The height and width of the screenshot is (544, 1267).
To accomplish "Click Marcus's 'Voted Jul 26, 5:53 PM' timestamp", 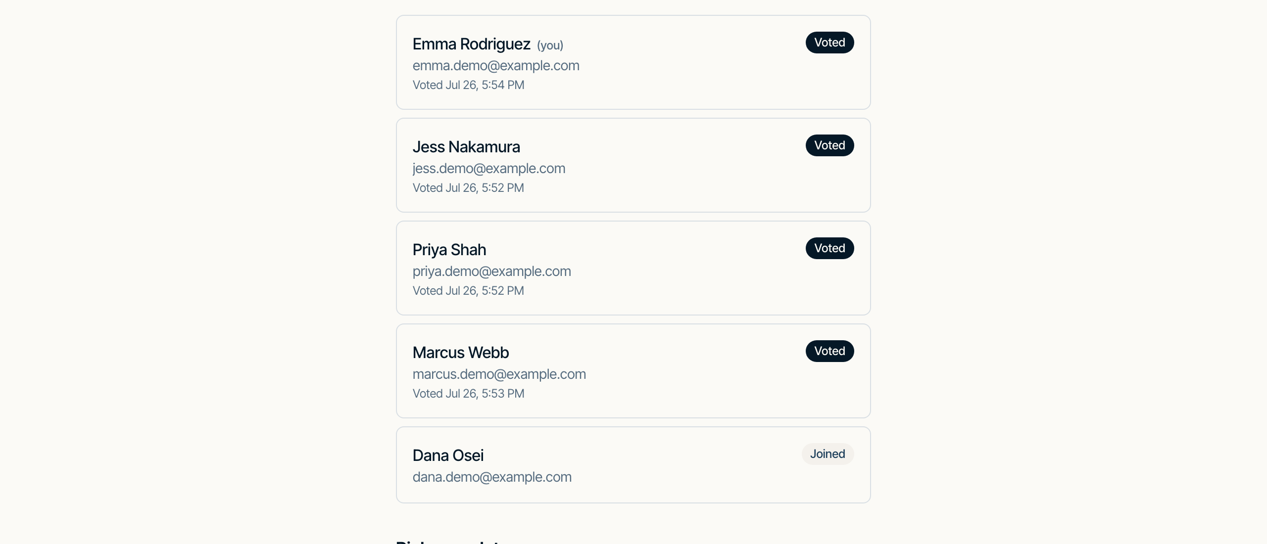I will coord(468,394).
